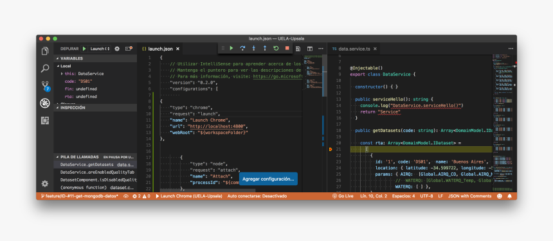Switch to the data.service.ts tab
Viewport: 553px width, 241px height.
click(354, 49)
